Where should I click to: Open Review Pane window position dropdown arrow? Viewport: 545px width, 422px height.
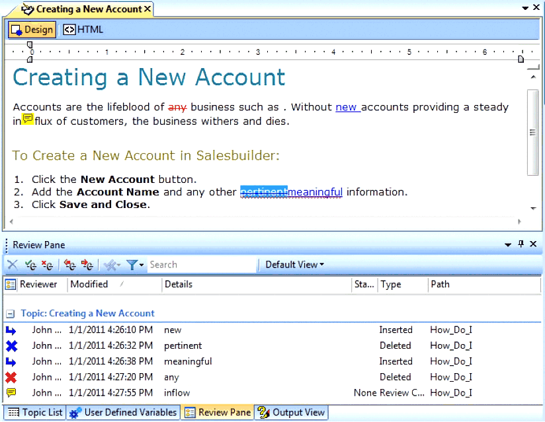point(508,244)
